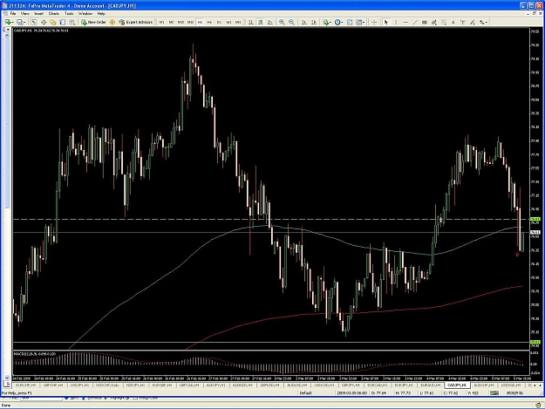Open the Profiles toolbar icon
This screenshot has height=409, width=545.
[x=20, y=22]
